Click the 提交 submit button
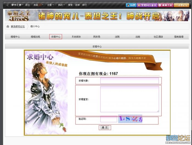The height and width of the screenshot is (145, 192). tap(105, 127)
